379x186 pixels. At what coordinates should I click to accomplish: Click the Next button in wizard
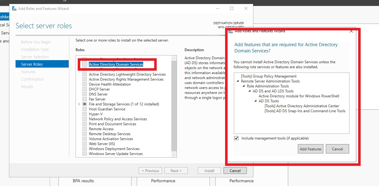point(176,170)
